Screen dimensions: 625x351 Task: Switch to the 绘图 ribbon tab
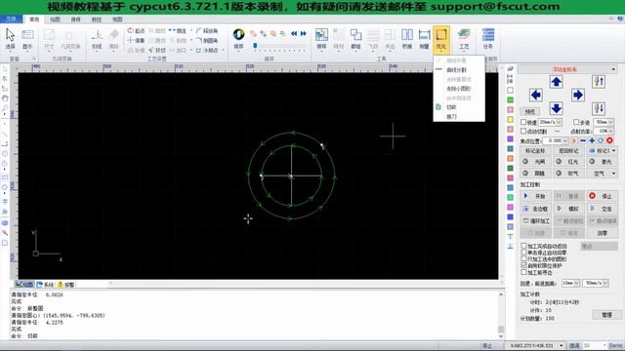[55, 19]
